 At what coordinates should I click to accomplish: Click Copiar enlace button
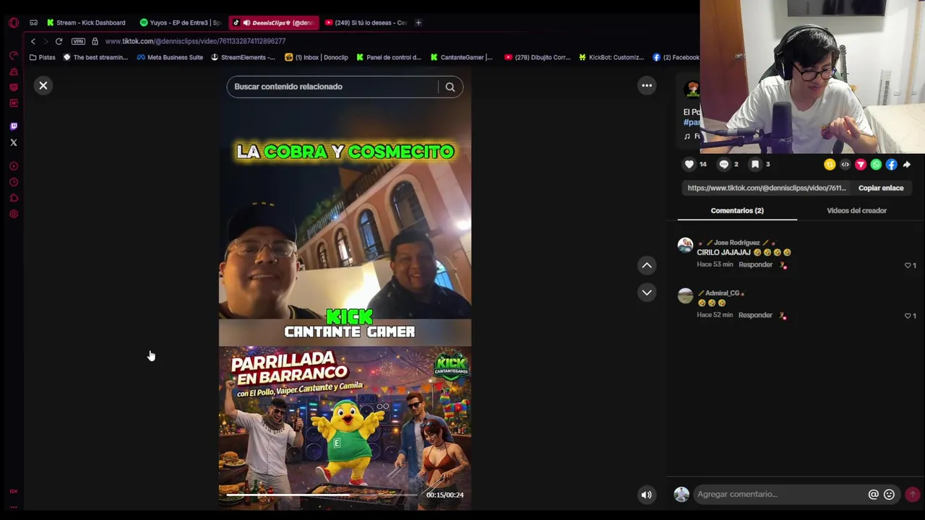point(881,188)
